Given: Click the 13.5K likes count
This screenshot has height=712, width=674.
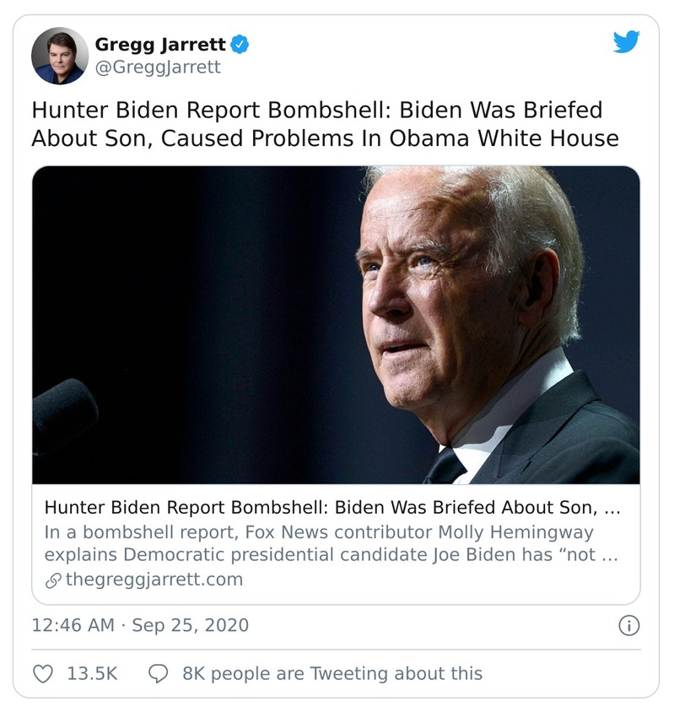Looking at the screenshot, I should coord(91,673).
